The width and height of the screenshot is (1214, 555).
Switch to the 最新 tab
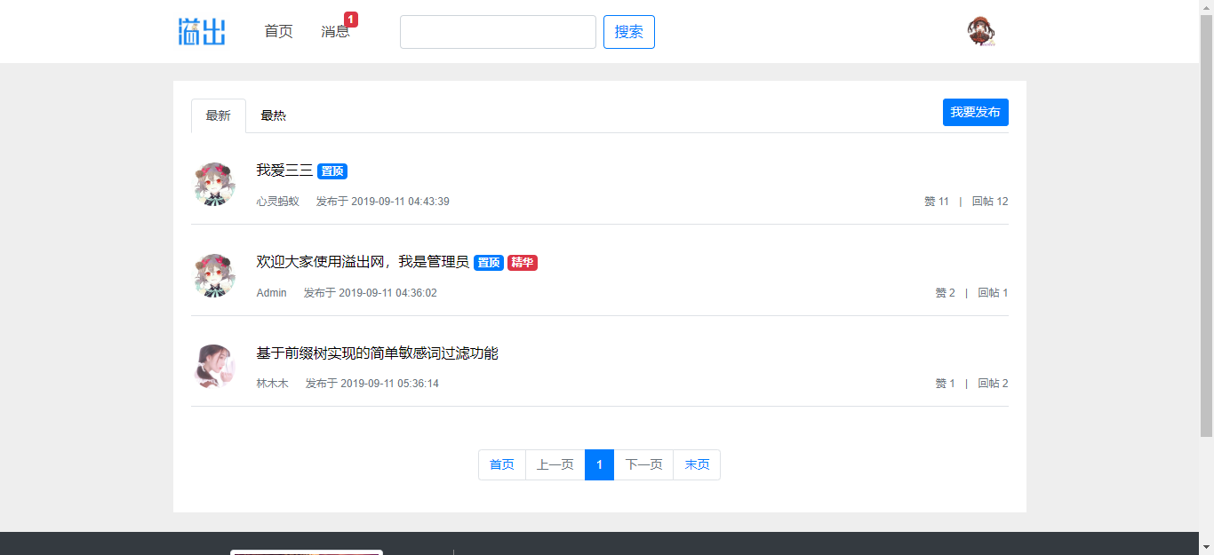pos(219,115)
